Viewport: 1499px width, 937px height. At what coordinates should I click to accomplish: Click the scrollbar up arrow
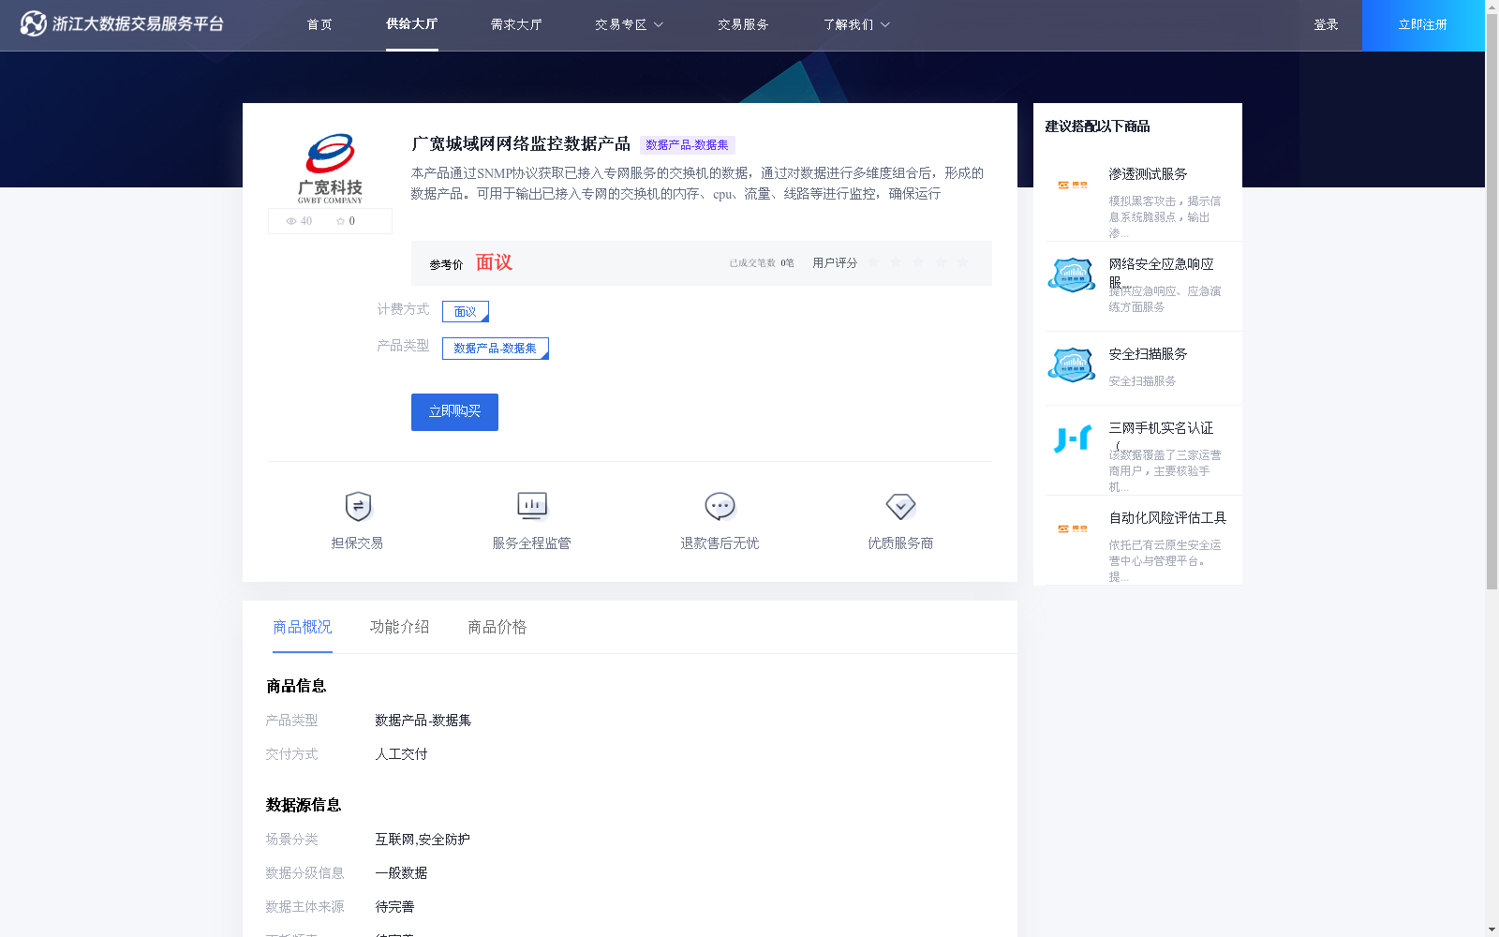[x=1492, y=7]
